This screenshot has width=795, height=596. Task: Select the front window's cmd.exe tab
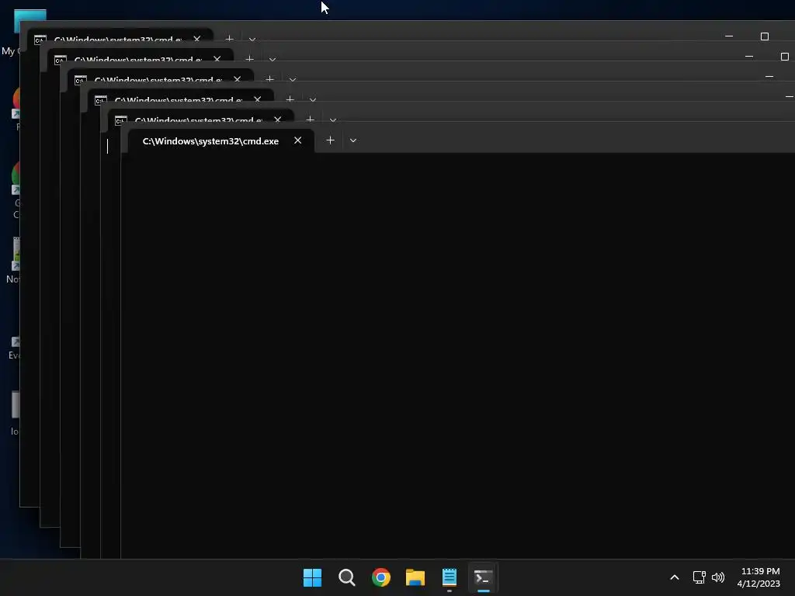pyautogui.click(x=221, y=141)
